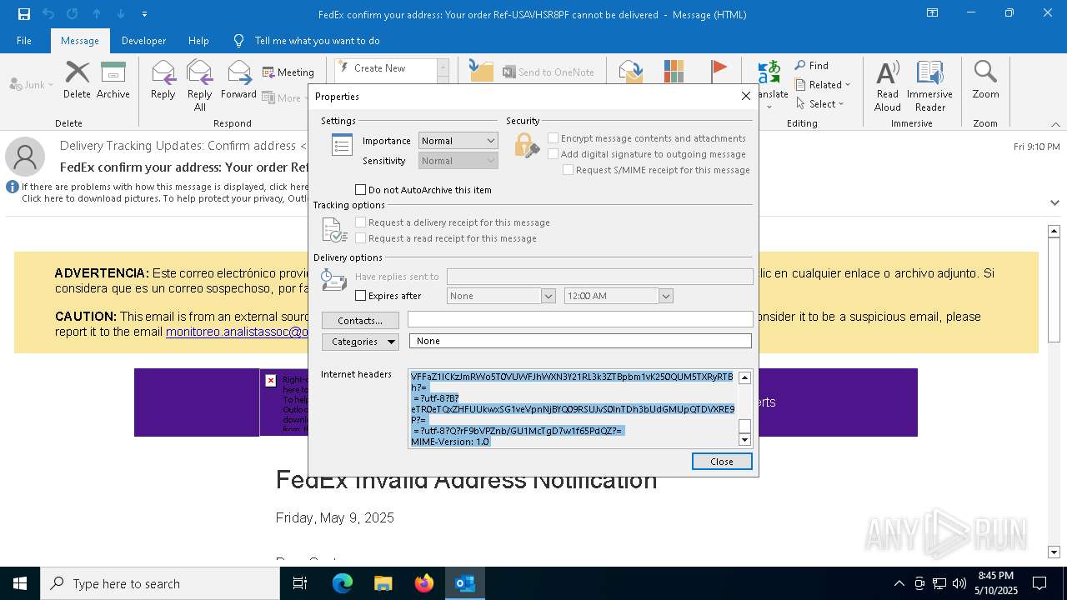Open File Explorer from taskbar

point(383,583)
